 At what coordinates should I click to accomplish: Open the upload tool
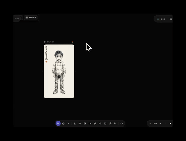coord(74,123)
